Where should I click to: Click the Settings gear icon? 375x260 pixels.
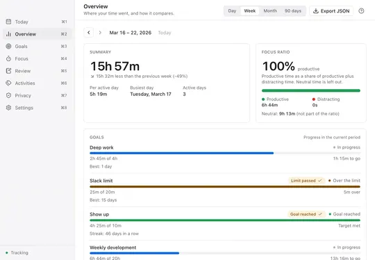[x=8, y=108]
